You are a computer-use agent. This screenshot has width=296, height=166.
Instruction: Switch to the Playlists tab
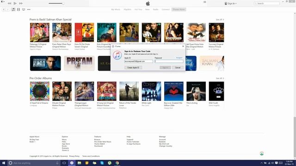tap(128, 9)
